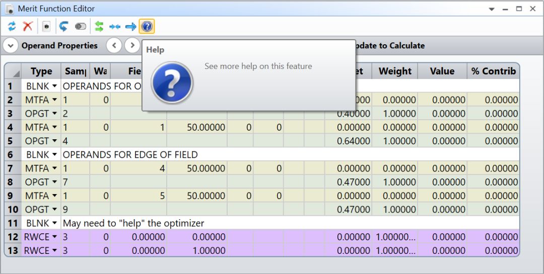
Task: Open window options dropdown arrow in title bar
Action: click(492, 9)
